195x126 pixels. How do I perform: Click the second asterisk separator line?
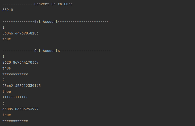(x=15, y=97)
